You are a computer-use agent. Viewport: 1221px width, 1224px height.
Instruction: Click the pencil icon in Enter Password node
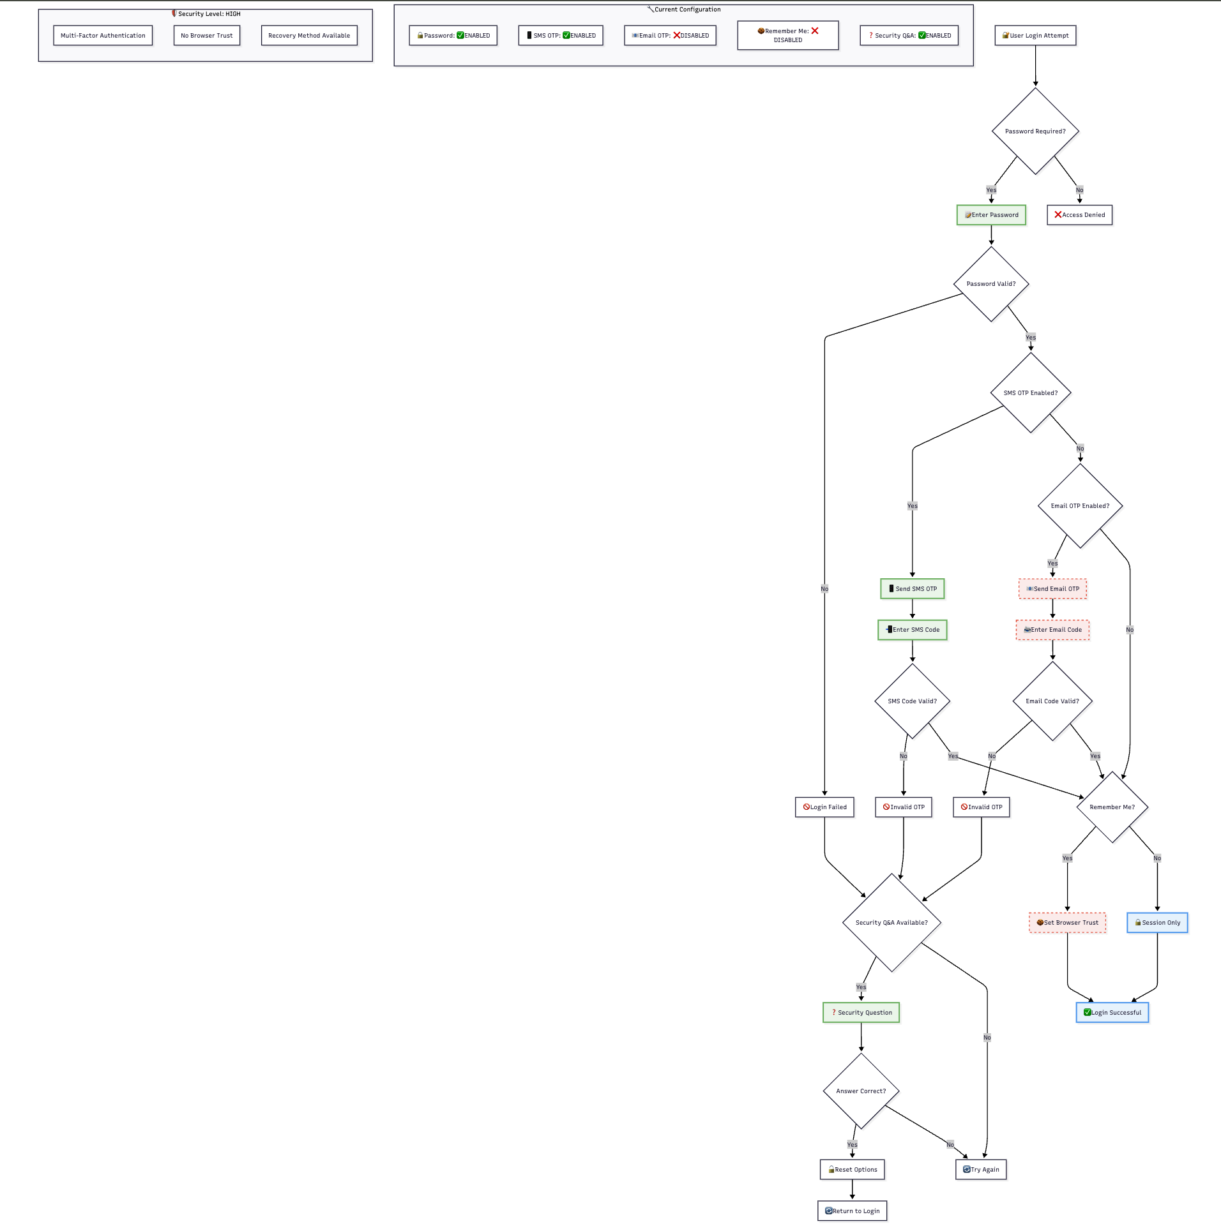coord(968,214)
